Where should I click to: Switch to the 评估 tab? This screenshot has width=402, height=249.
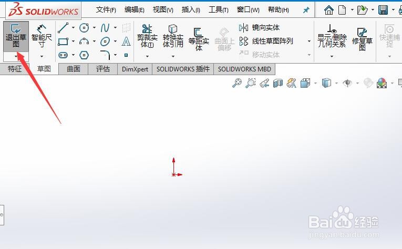coord(103,69)
